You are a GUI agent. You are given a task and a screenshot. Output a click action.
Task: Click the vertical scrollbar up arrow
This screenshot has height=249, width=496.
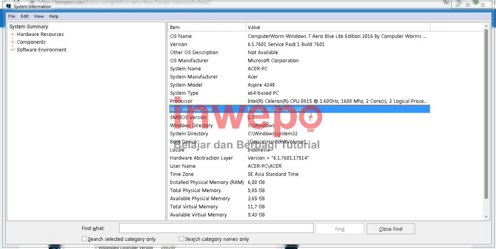pyautogui.click(x=486, y=26)
